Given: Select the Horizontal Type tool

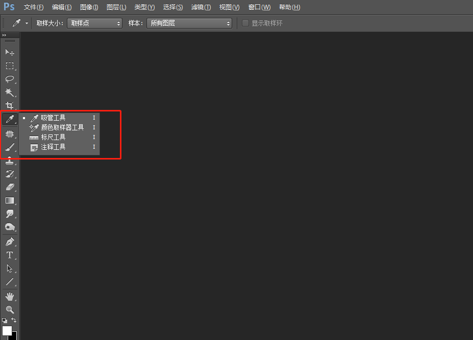Looking at the screenshot, I should pos(10,255).
